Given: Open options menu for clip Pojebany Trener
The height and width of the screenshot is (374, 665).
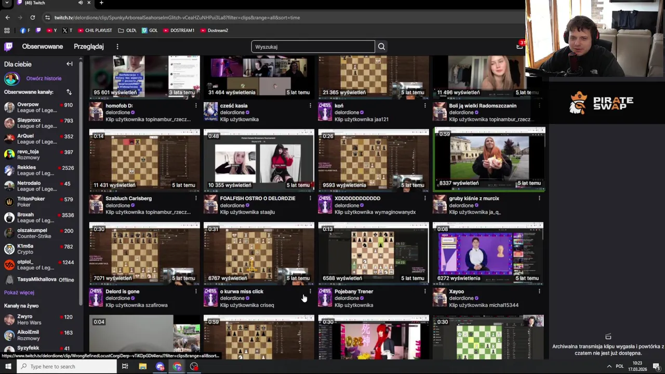Looking at the screenshot, I should 425,291.
